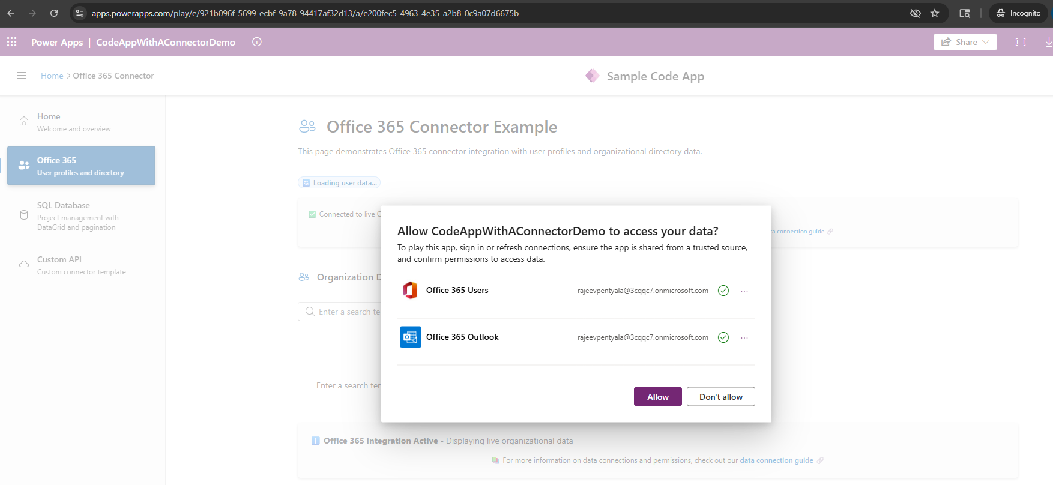1053x485 pixels.
Task: Click the green checkmark for Office 365 Users
Action: (723, 291)
